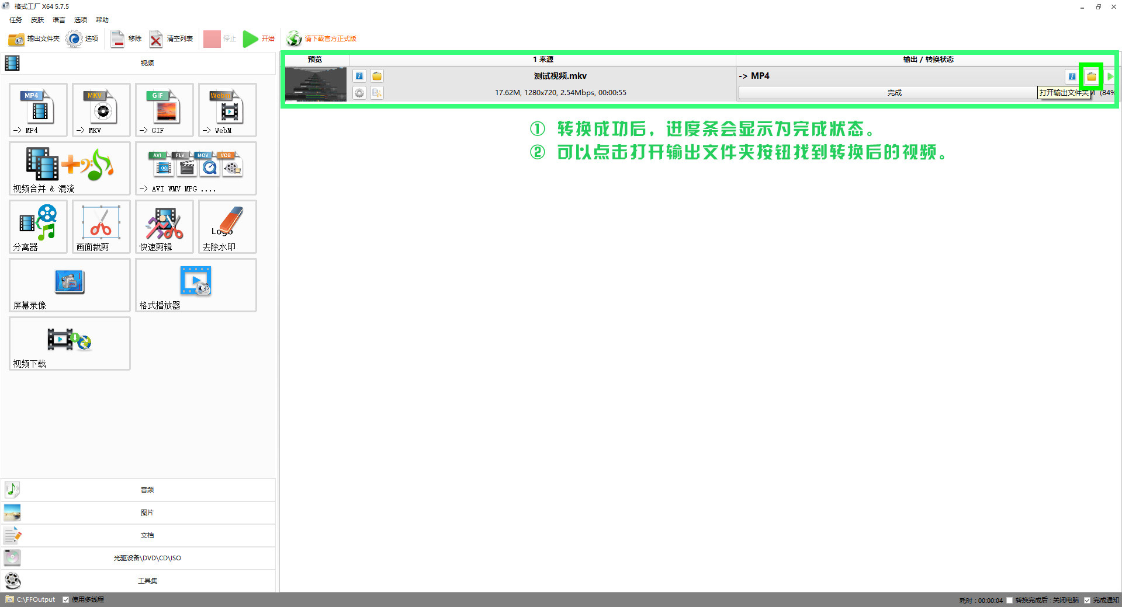The height and width of the screenshot is (607, 1122).
Task: Open the 画面裁剪 crop tool
Action: tap(101, 227)
